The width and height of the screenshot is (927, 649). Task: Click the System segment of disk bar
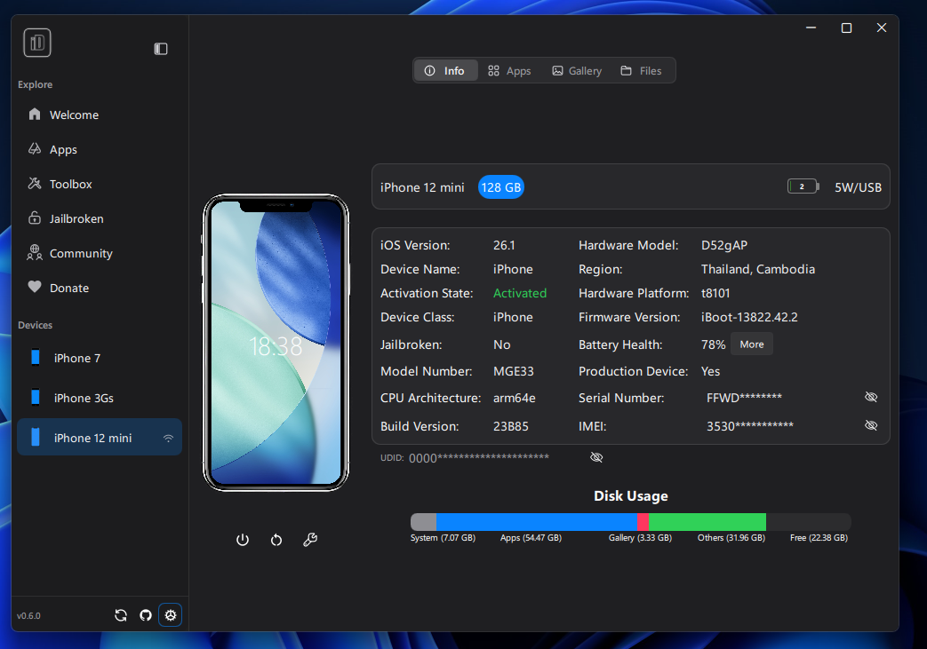pos(423,522)
